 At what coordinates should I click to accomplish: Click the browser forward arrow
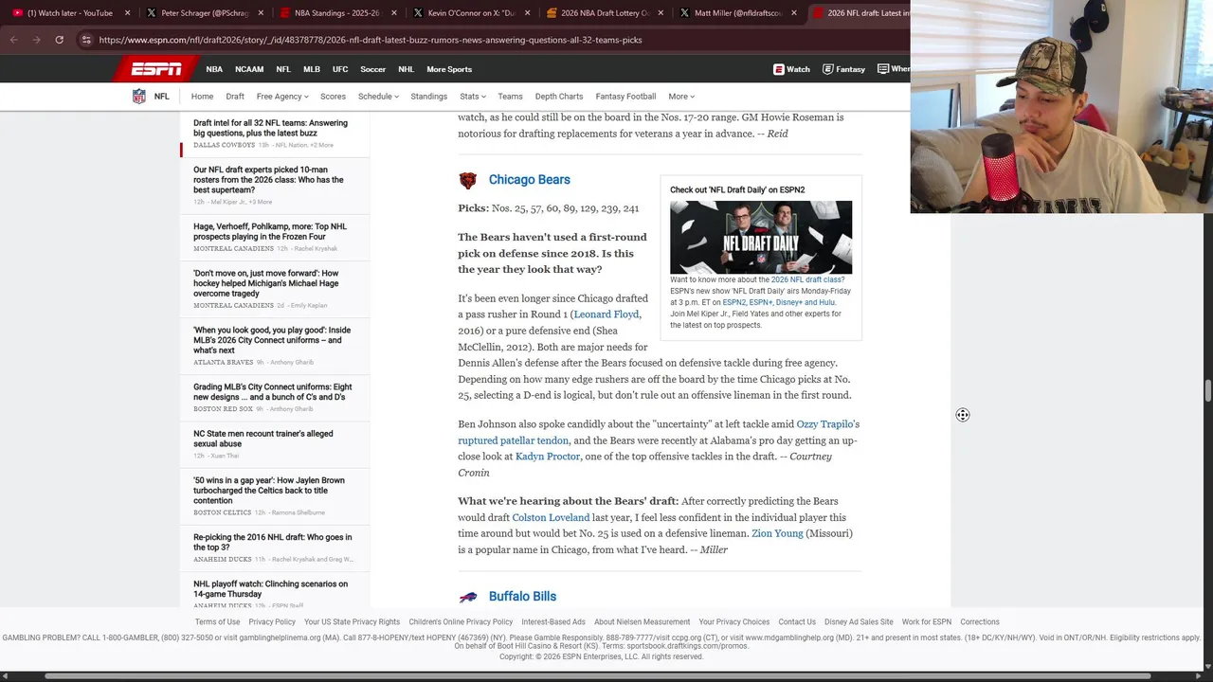click(36, 40)
